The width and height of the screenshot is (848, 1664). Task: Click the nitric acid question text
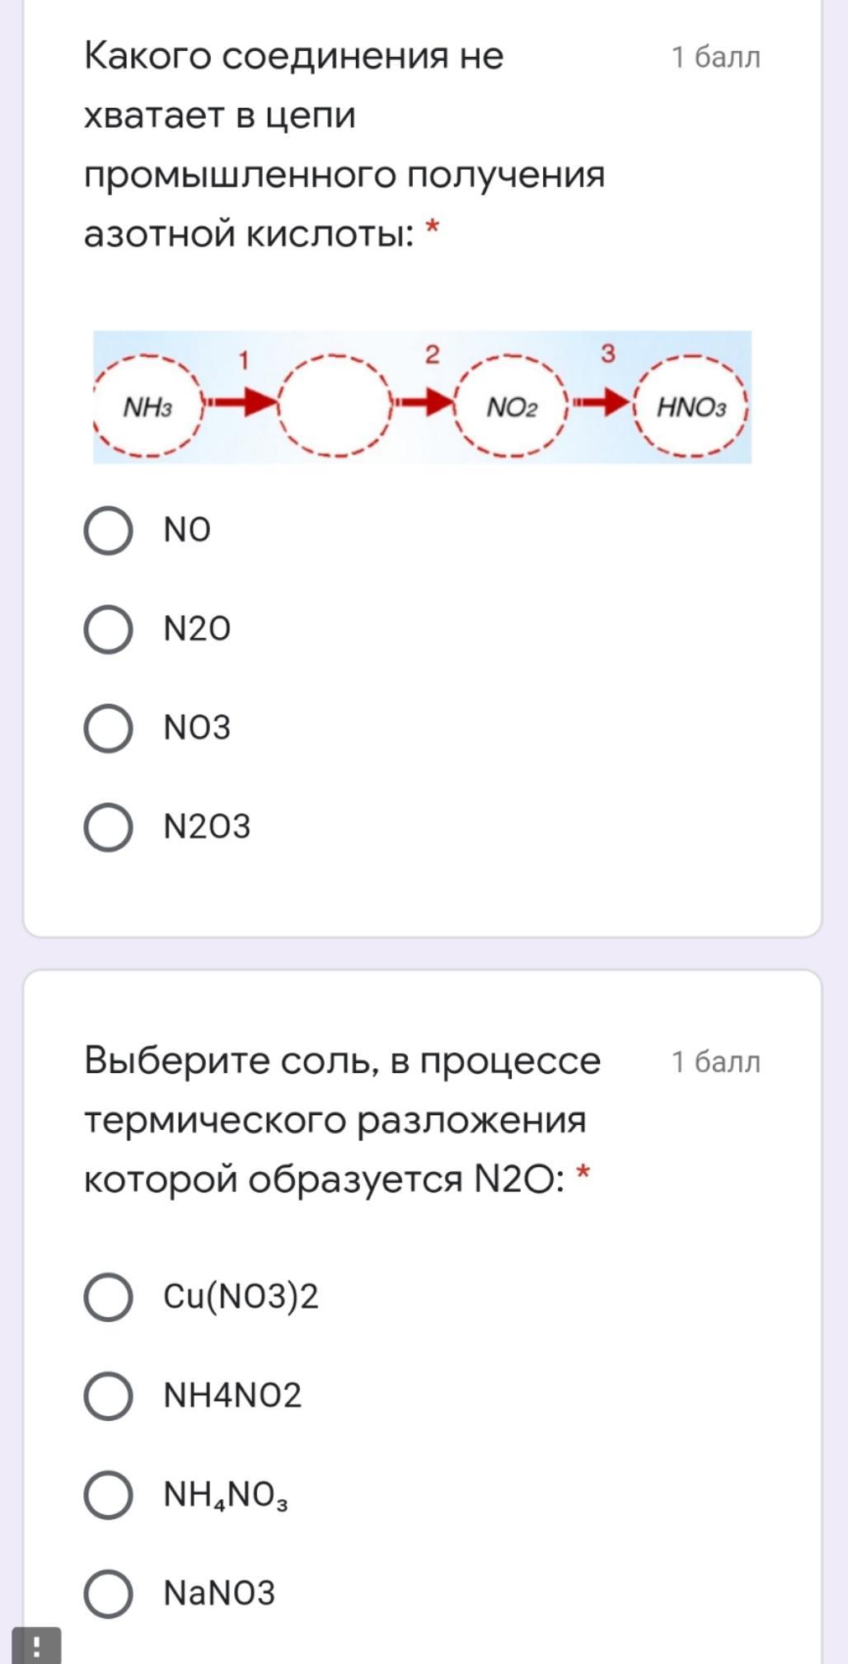tap(344, 145)
